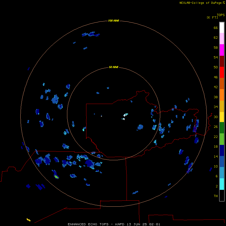Click the [K FT] units label
Screen dimensions: 226x226
pos(212,17)
